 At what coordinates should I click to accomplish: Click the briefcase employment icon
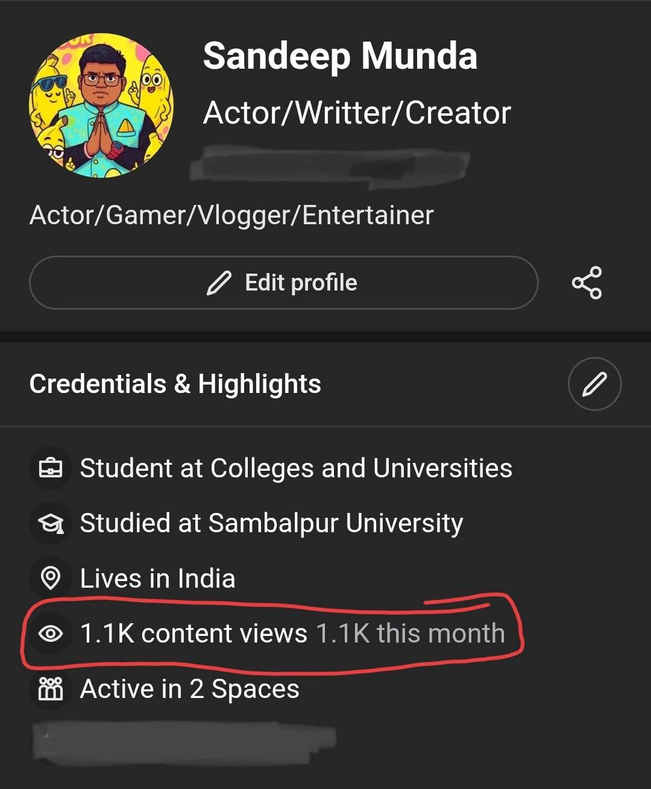tap(51, 468)
